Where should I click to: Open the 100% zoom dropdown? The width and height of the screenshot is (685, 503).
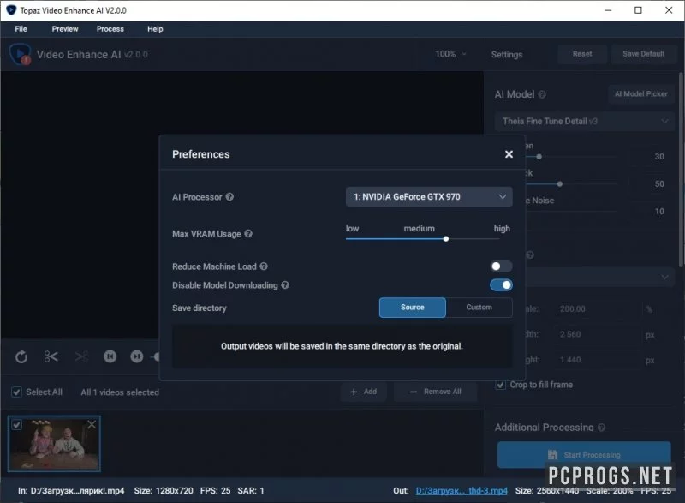(450, 54)
